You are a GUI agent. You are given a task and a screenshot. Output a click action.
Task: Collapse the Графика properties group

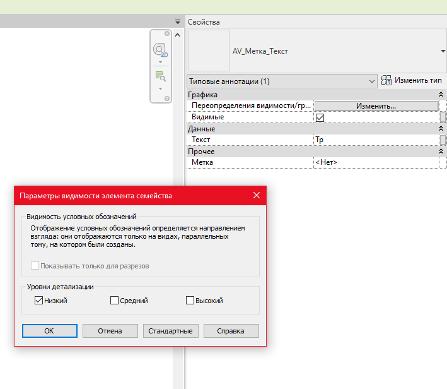(441, 94)
